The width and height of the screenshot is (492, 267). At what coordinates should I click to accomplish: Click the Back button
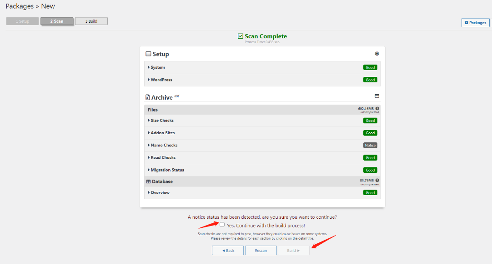click(228, 251)
